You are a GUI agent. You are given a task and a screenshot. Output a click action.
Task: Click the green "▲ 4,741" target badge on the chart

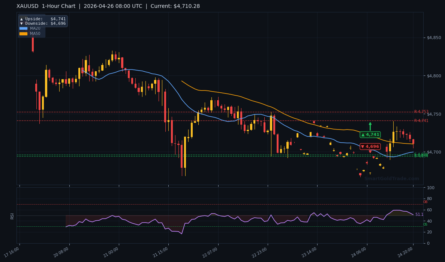[370, 134]
